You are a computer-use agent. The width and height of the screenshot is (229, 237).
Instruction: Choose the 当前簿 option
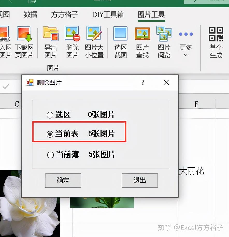(50, 154)
